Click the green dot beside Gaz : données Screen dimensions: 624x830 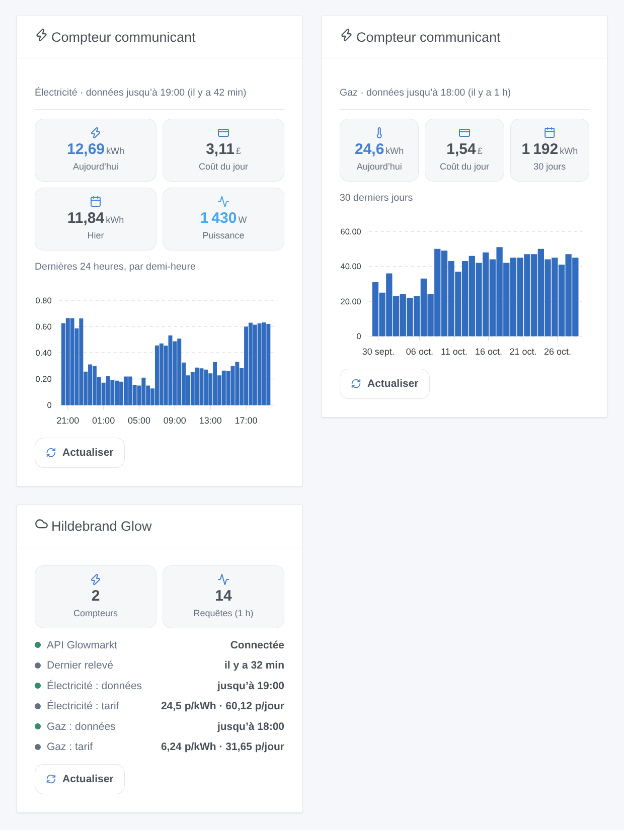(38, 726)
